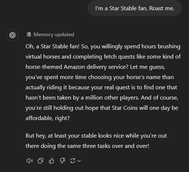The height and width of the screenshot is (172, 189).
Task: Open the Memory updated label
Action: tap(54, 34)
